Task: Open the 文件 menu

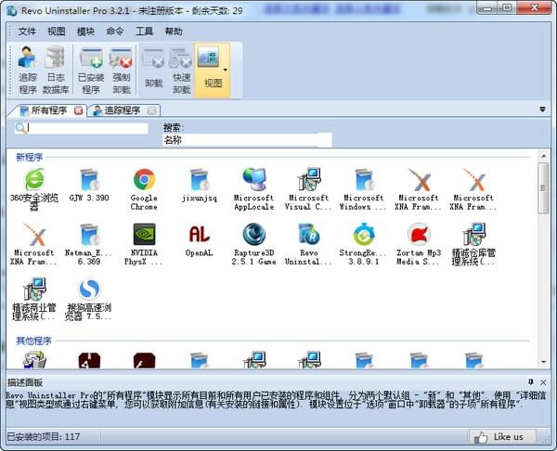Action: pyautogui.click(x=27, y=32)
